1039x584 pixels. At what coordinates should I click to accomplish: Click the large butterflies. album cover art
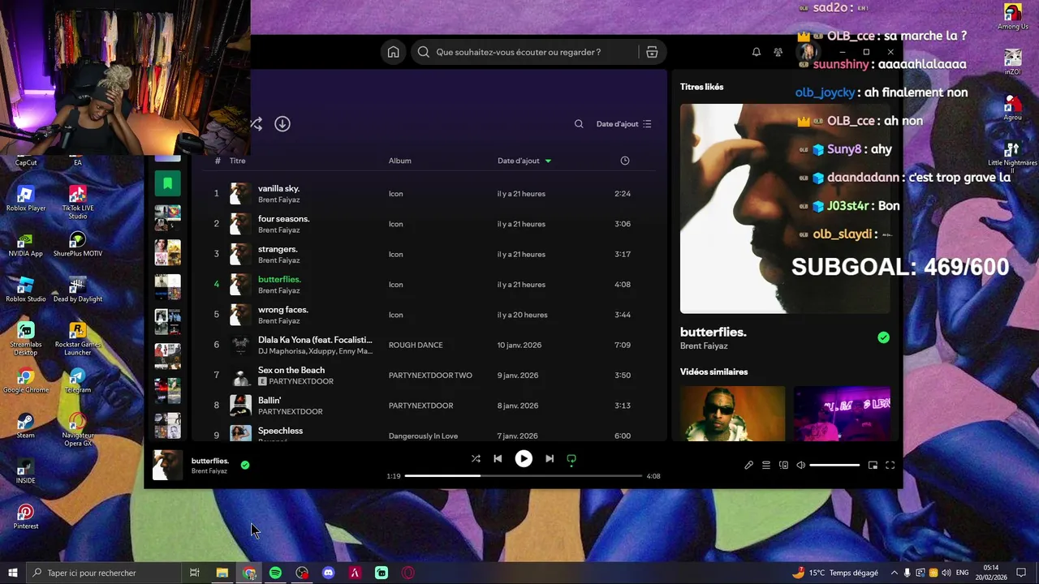(x=785, y=208)
